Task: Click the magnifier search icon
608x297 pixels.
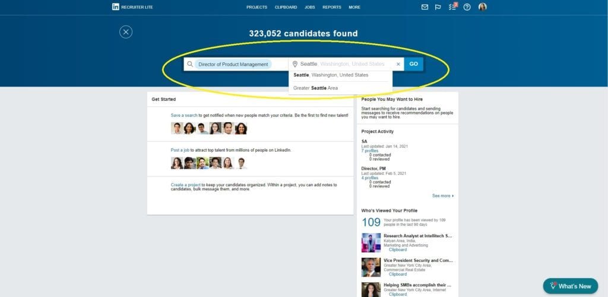Action: tap(189, 64)
